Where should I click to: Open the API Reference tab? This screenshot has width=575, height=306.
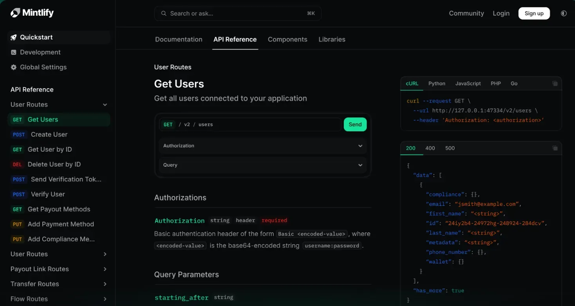pyautogui.click(x=235, y=39)
